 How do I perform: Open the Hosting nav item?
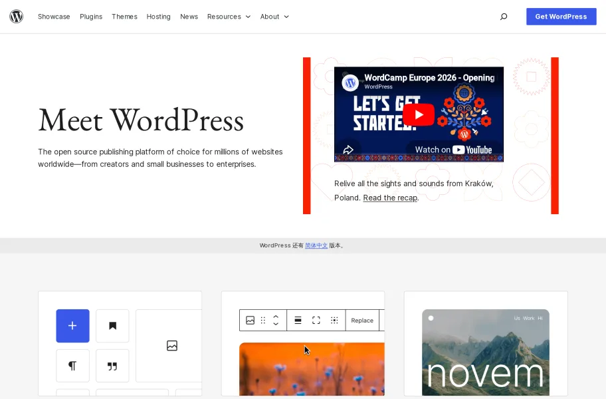158,17
